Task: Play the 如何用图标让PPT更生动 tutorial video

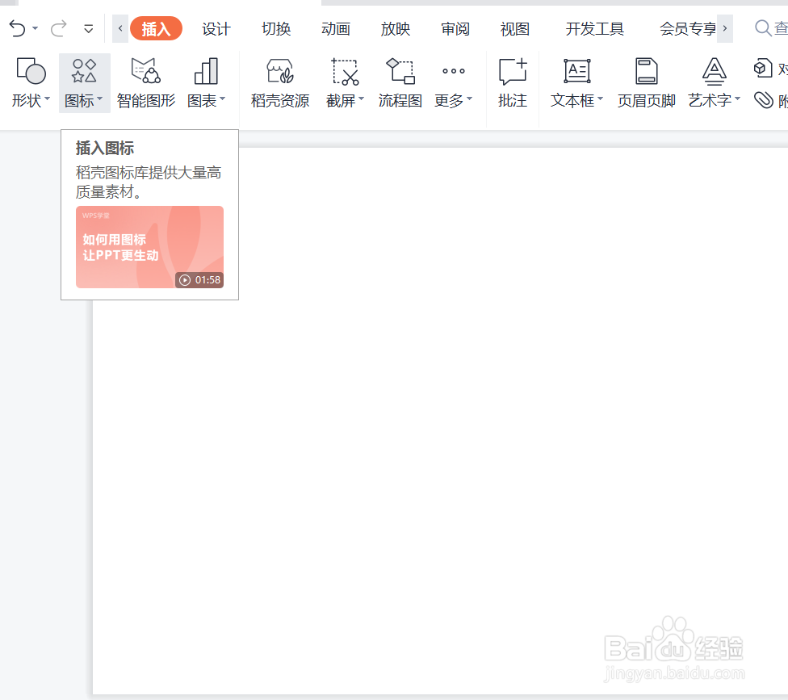Action: click(149, 247)
